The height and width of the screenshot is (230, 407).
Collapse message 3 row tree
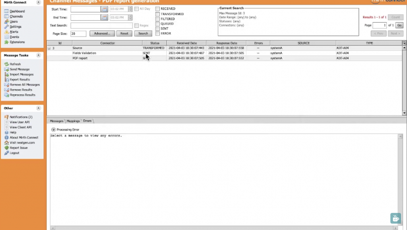49,48
